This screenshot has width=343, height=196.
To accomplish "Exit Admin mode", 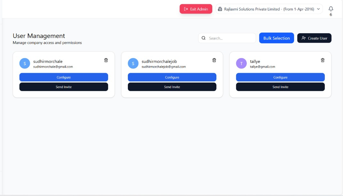I will click(x=196, y=9).
